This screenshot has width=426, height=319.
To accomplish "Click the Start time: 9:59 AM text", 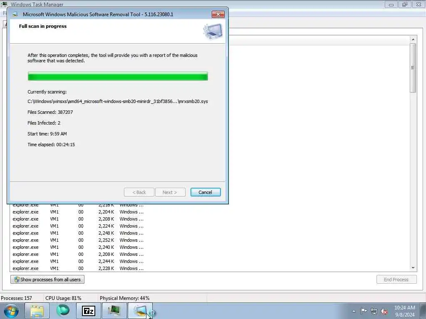I will 47,134.
